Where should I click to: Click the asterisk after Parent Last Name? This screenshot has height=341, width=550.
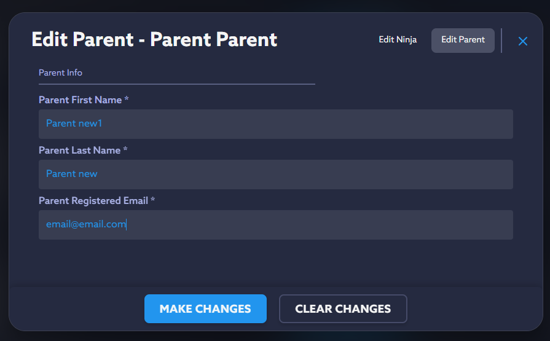[x=125, y=150]
